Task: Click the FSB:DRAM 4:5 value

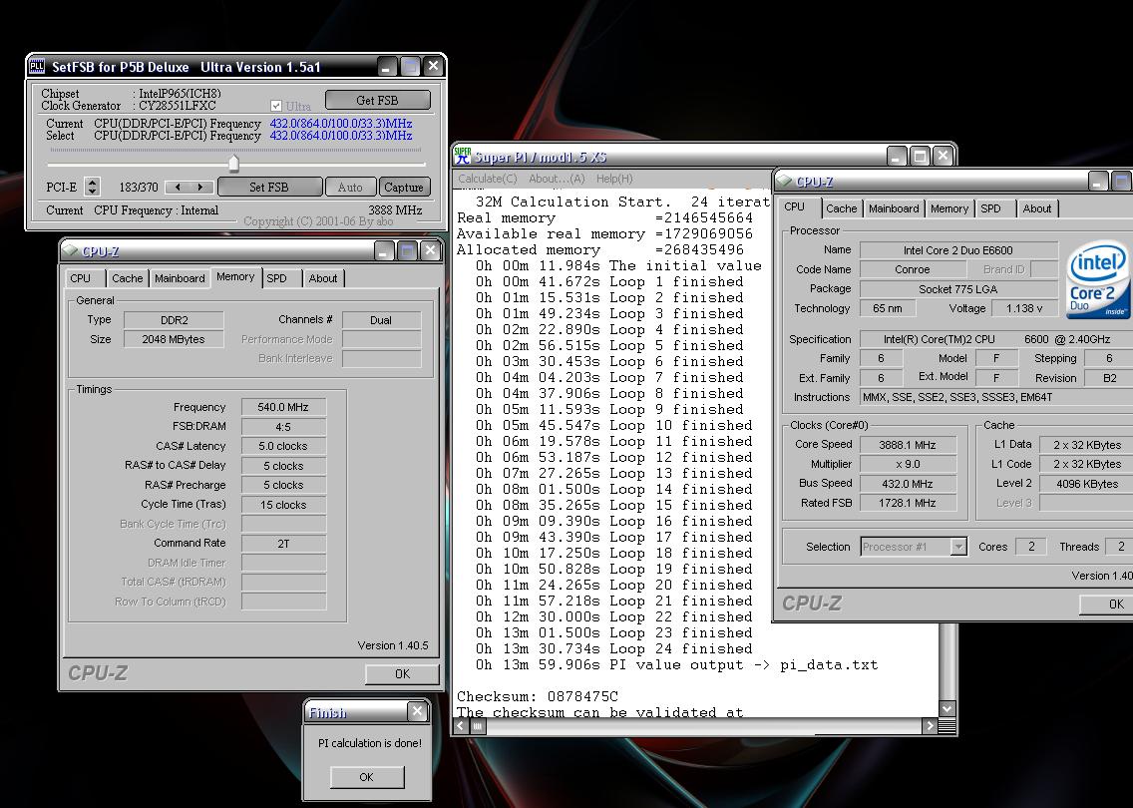Action: pyautogui.click(x=283, y=426)
